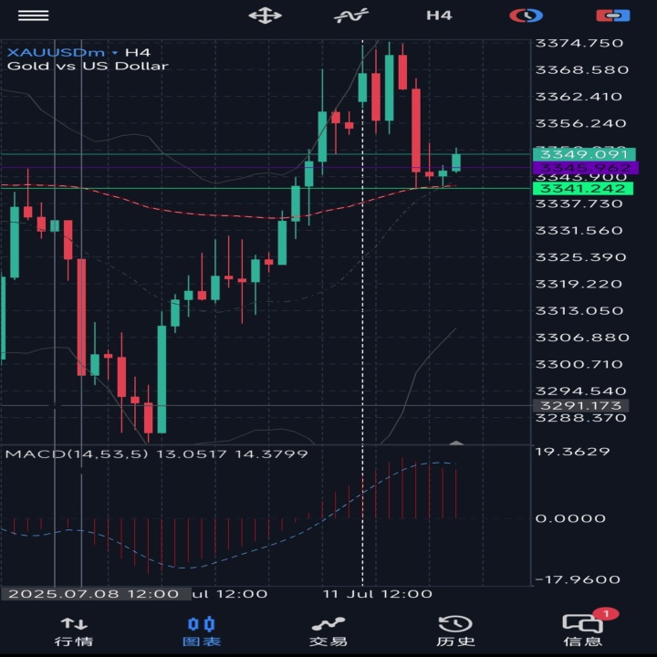This screenshot has width=657, height=657.
Task: Select the 图表 chart tab
Action: point(202,631)
